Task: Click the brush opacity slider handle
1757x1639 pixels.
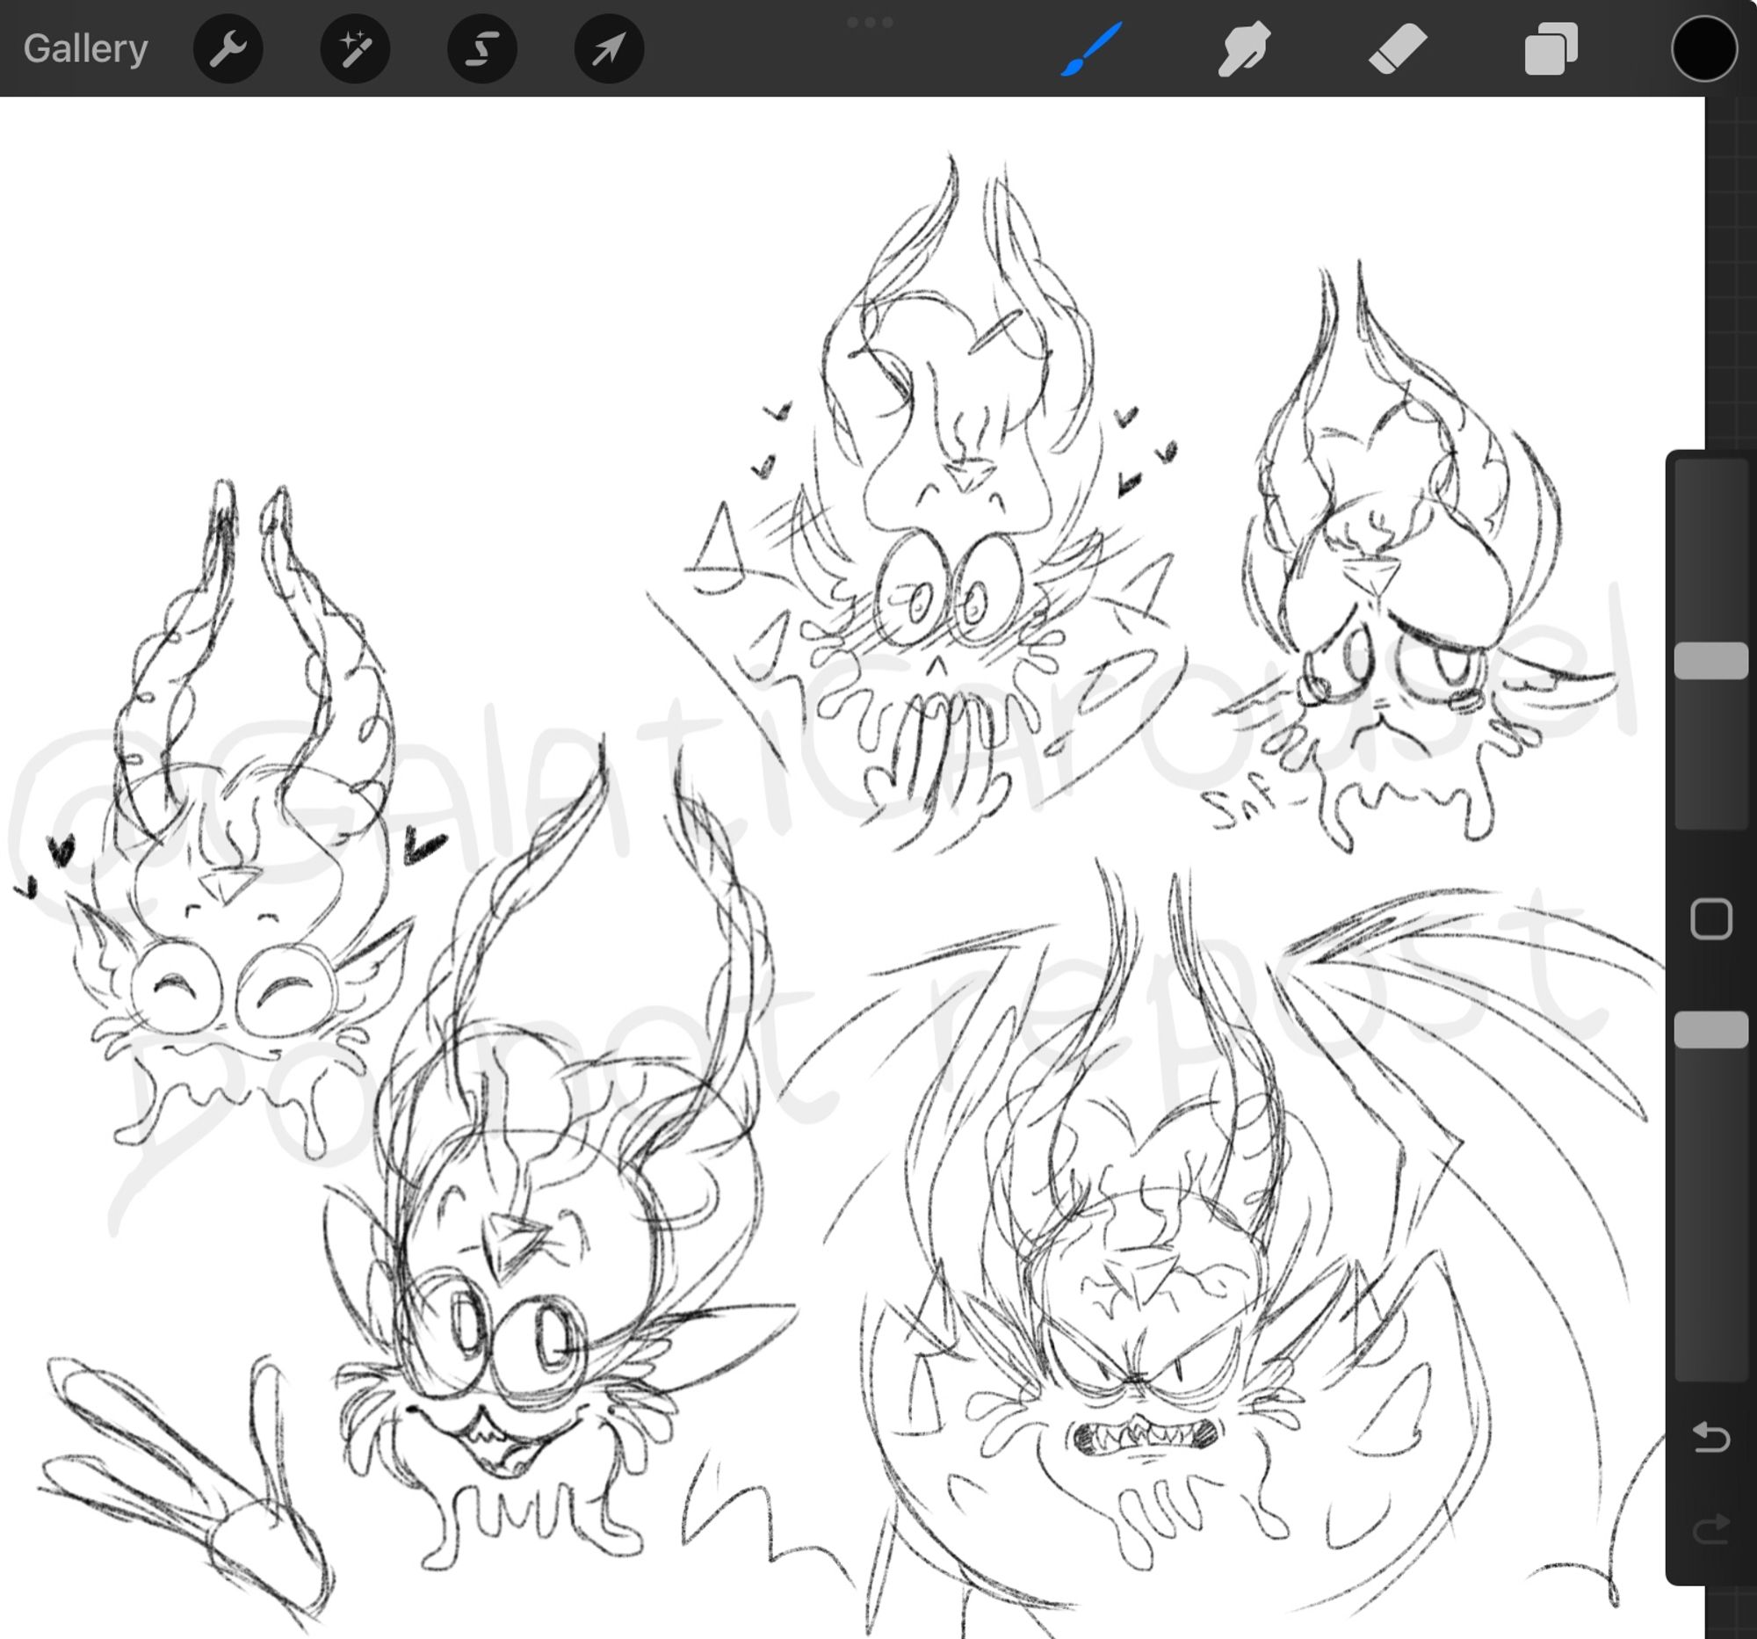Action: click(1711, 1030)
